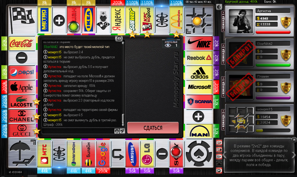Viewport: 297px width, 177px height.
Task: Select the Pepsi property cell
Action: coord(22,73)
